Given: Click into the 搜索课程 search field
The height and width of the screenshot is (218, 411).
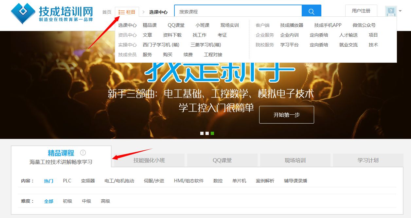Looking at the screenshot, I should [238, 12].
